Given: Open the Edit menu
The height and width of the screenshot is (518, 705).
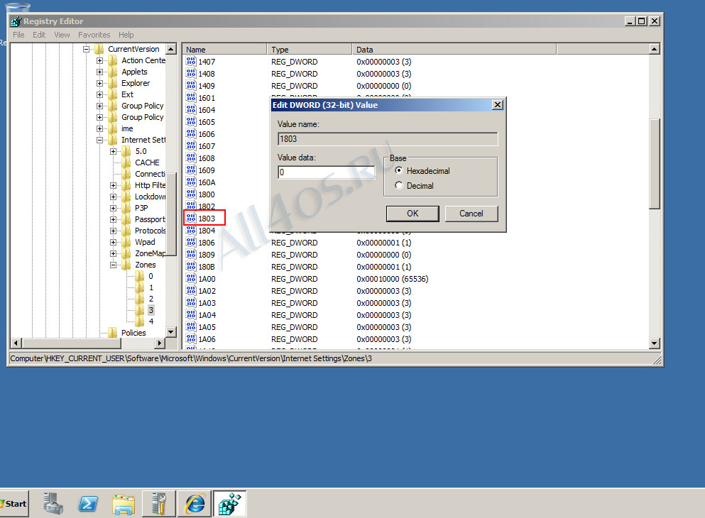Looking at the screenshot, I should pyautogui.click(x=39, y=35).
